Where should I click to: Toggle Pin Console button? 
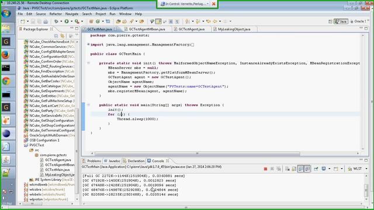tap(316, 169)
